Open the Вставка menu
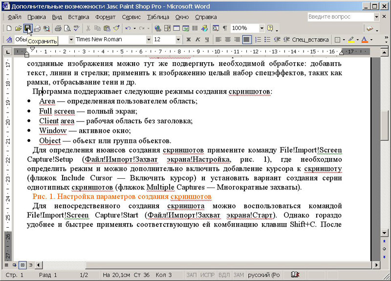This screenshot has width=391, height=281. [x=78, y=17]
